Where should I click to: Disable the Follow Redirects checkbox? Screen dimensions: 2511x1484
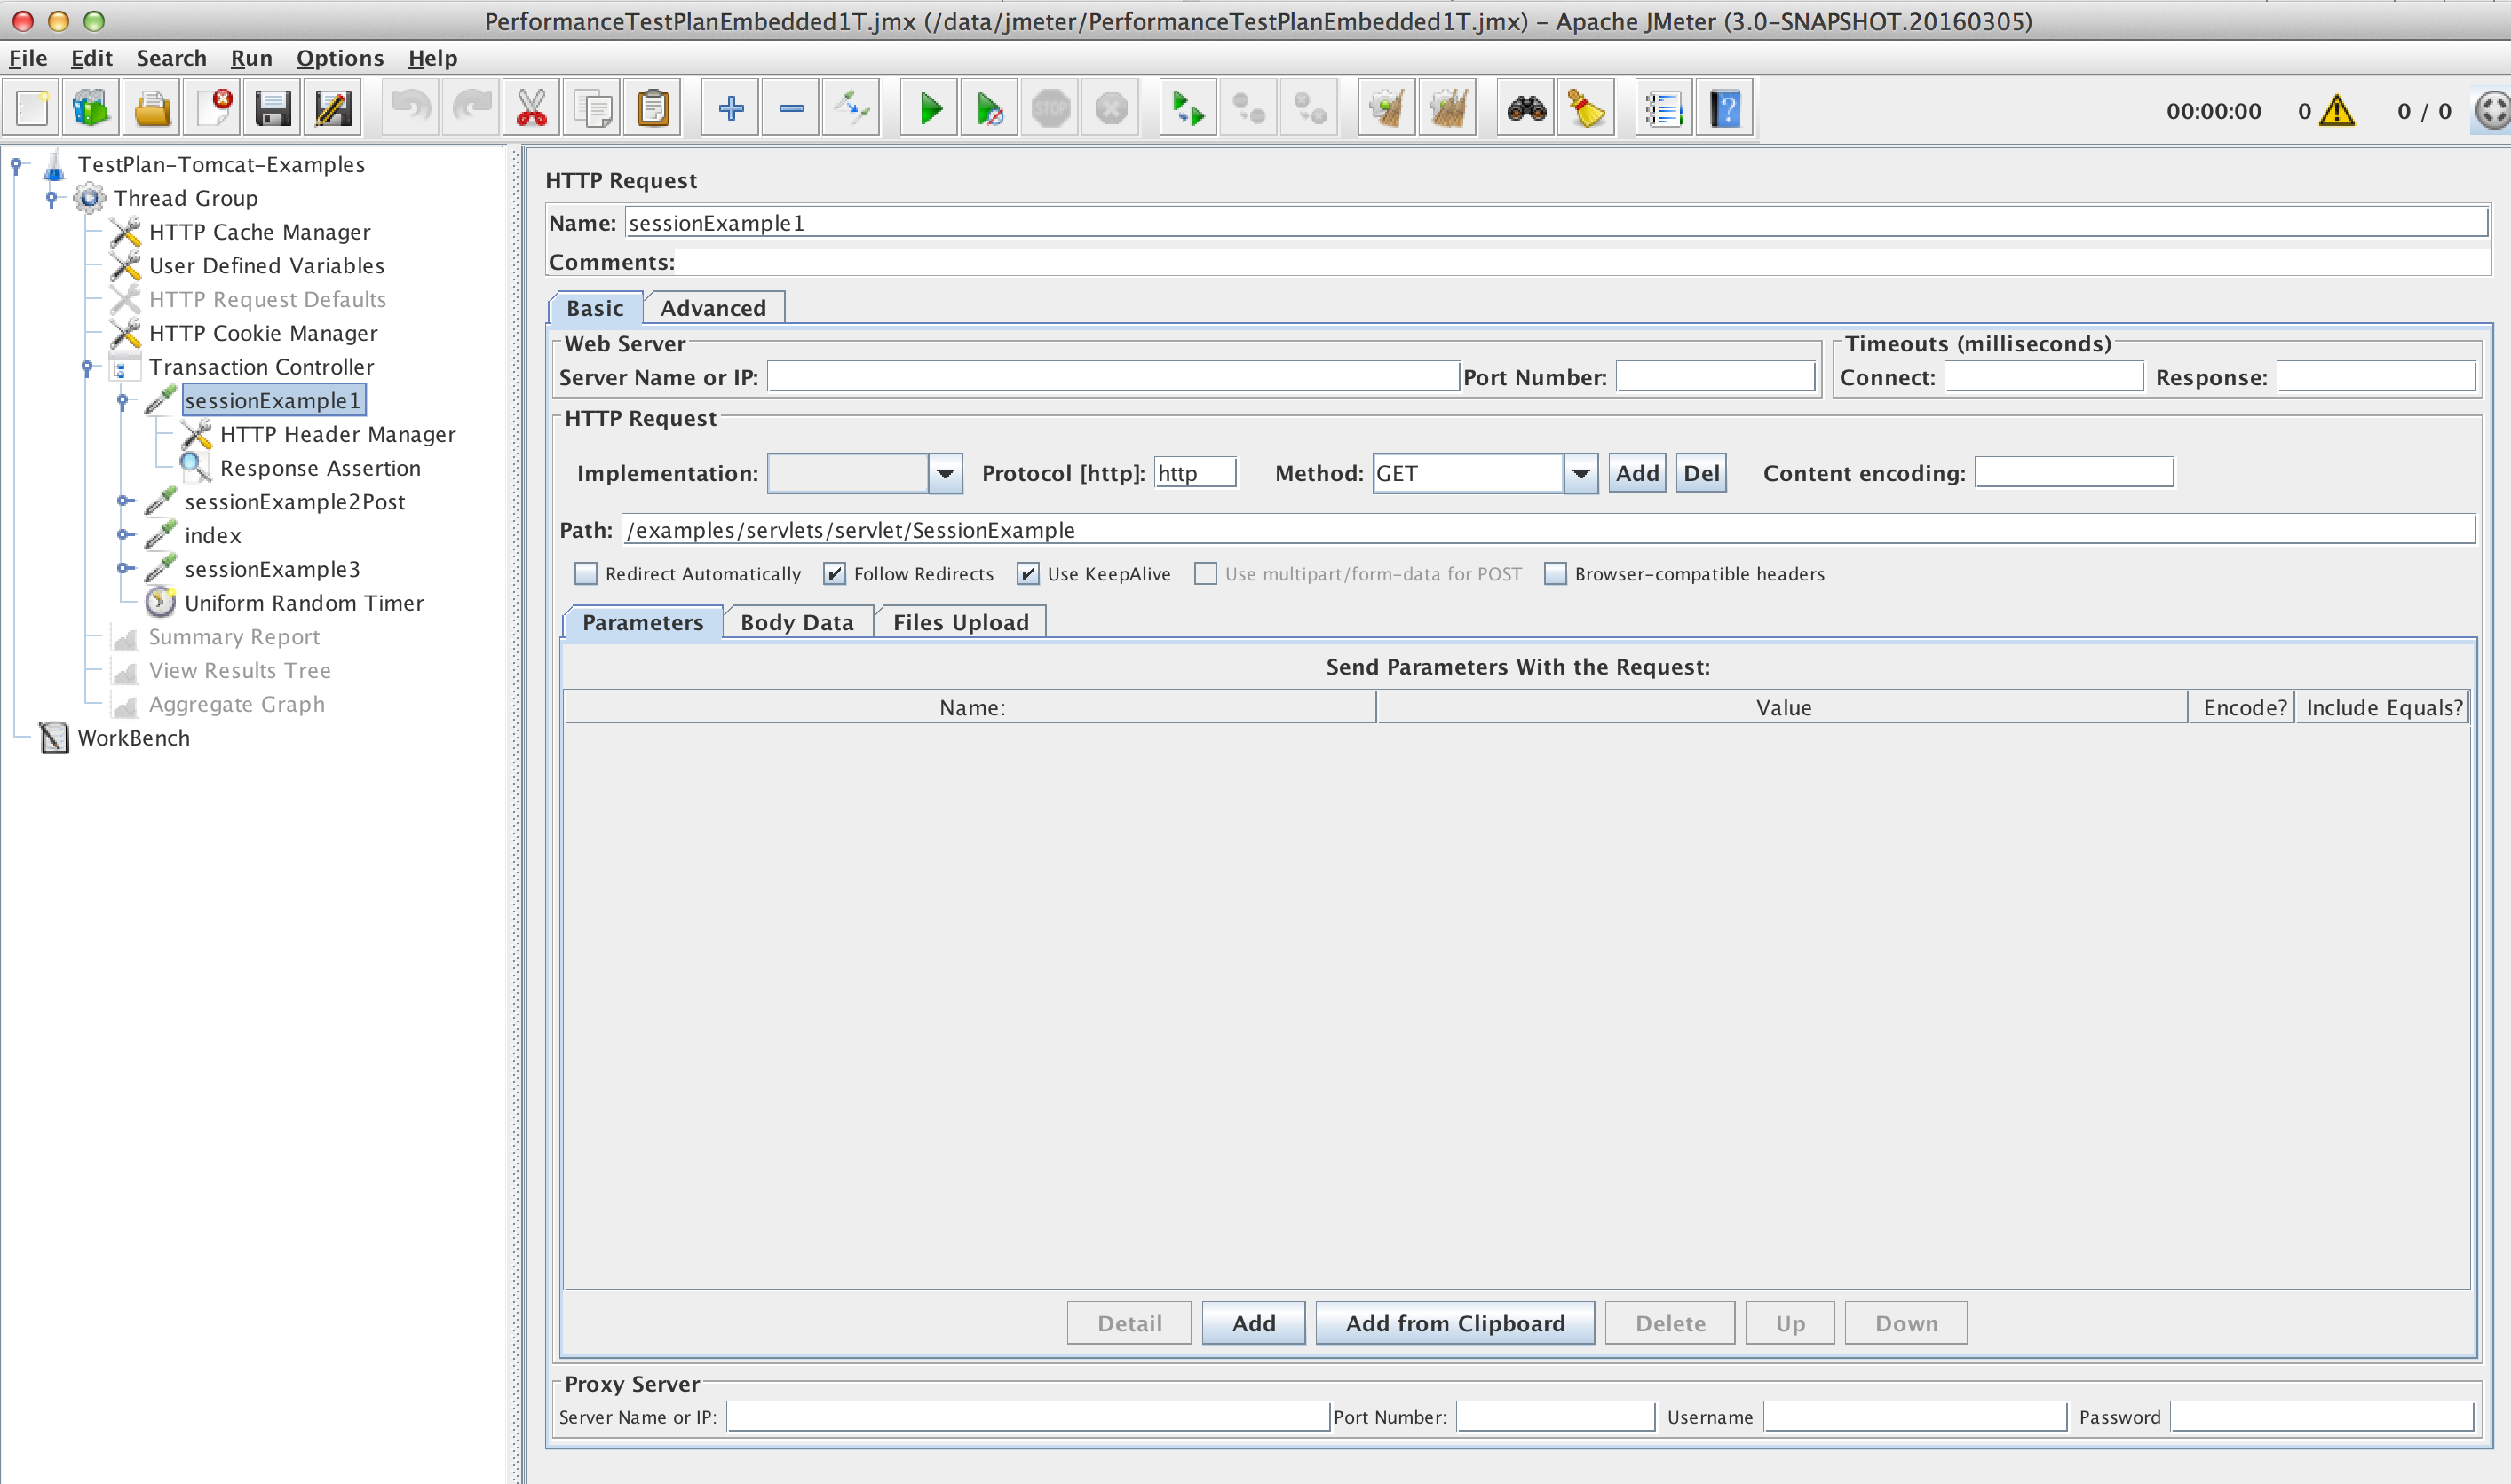(x=834, y=573)
